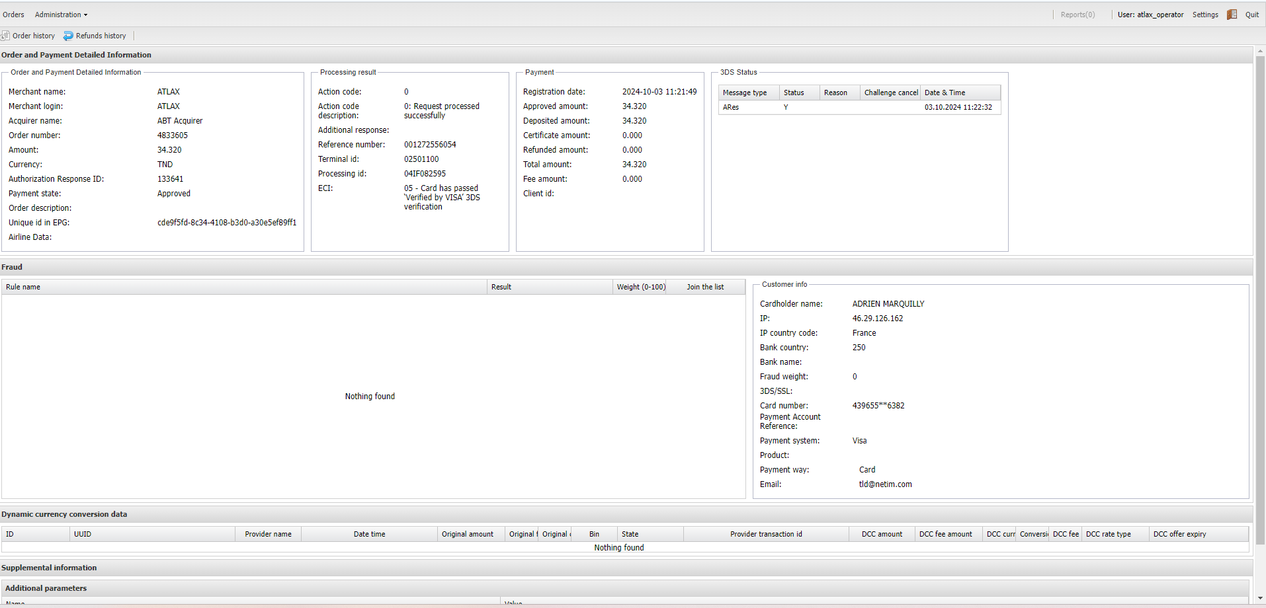1266x608 pixels.
Task: Click the Reports(0) link
Action: pyautogui.click(x=1077, y=15)
